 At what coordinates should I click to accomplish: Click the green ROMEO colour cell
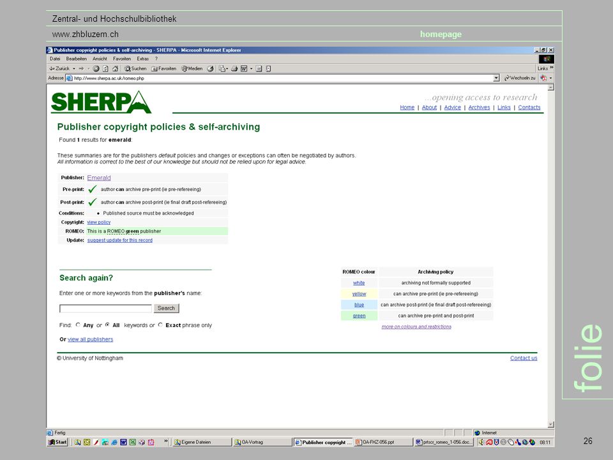click(359, 316)
